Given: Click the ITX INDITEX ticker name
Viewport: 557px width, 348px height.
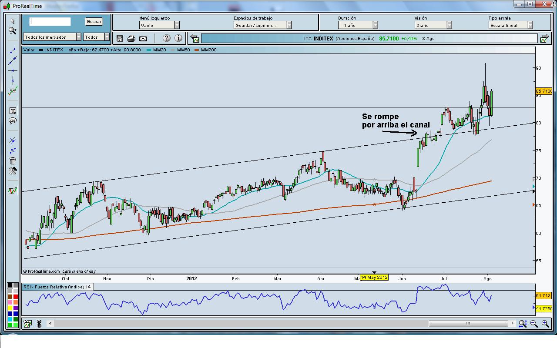Looking at the screenshot, I should pos(319,38).
